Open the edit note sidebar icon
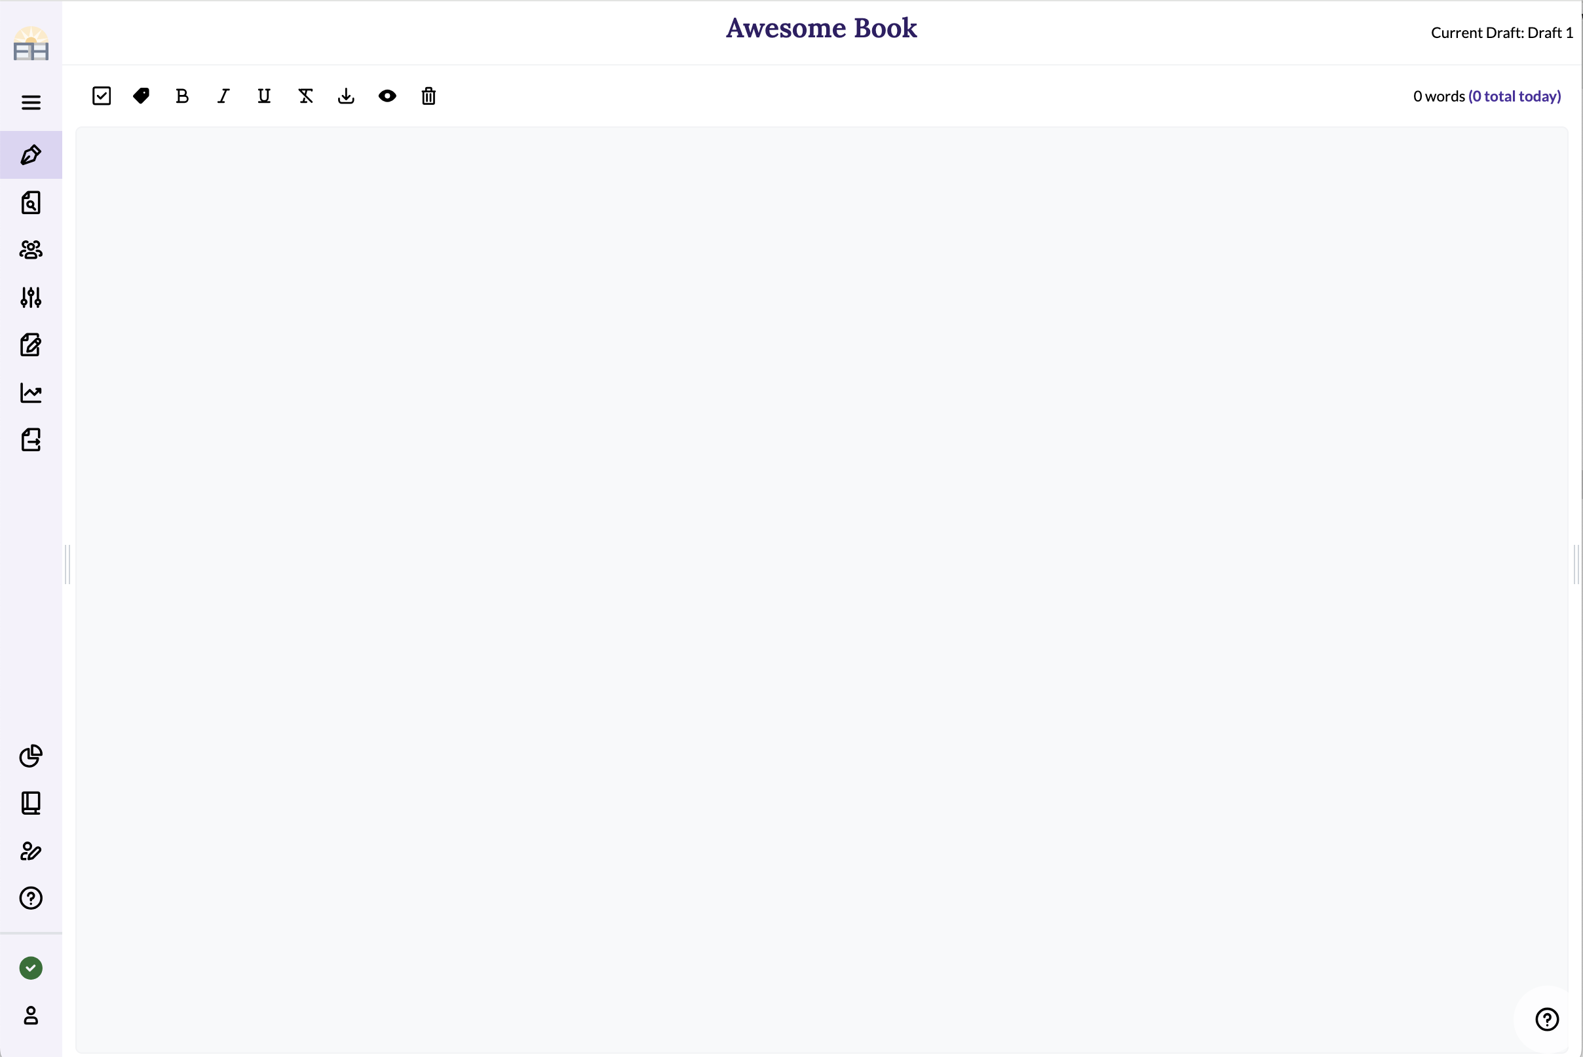 [31, 345]
